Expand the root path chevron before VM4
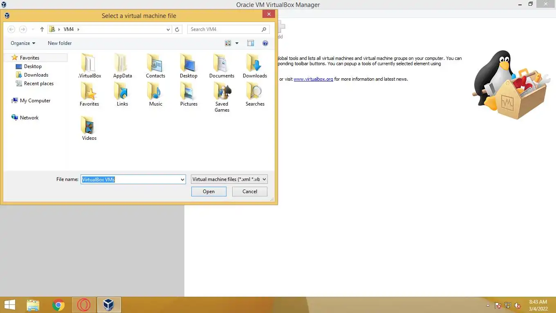 (x=59, y=29)
